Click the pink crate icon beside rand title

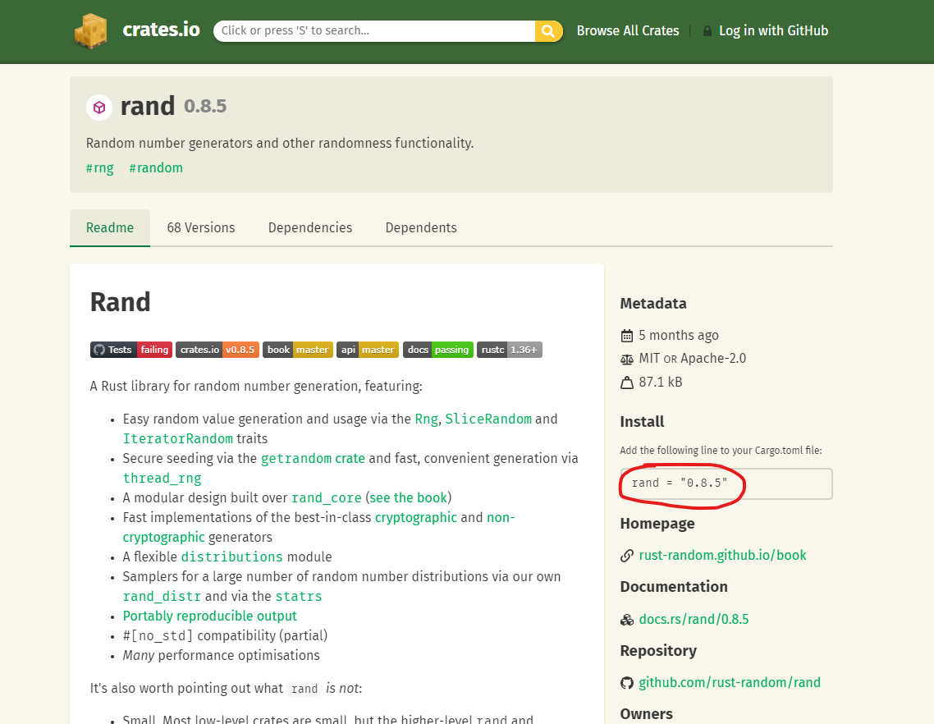[x=99, y=108]
